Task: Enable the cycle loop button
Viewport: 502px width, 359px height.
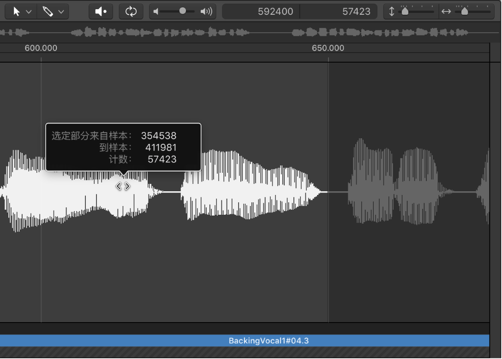Action: pos(131,12)
